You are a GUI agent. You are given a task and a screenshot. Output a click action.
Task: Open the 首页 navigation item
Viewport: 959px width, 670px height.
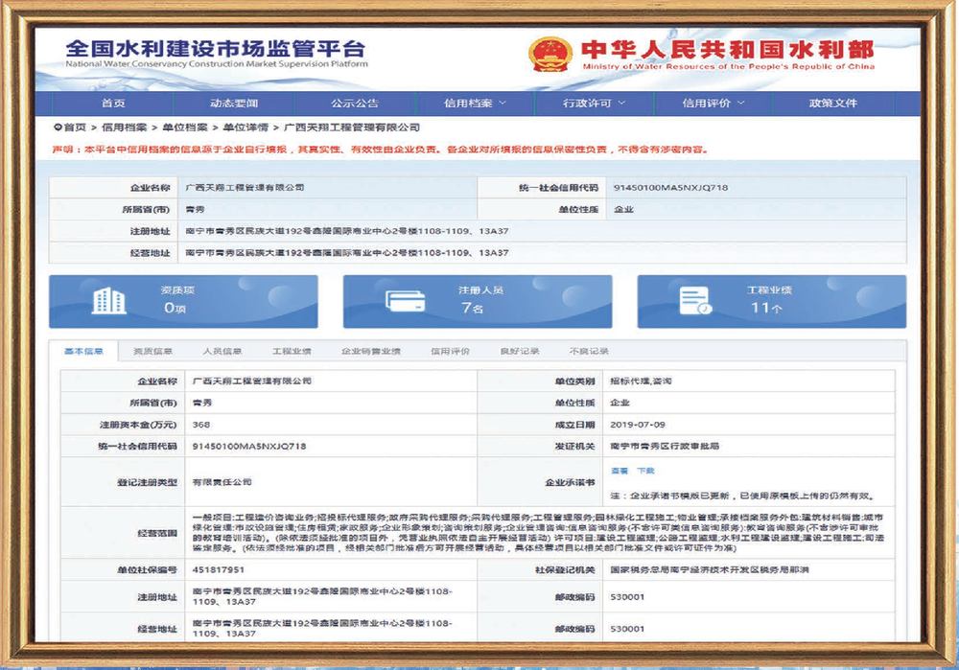coord(113,104)
